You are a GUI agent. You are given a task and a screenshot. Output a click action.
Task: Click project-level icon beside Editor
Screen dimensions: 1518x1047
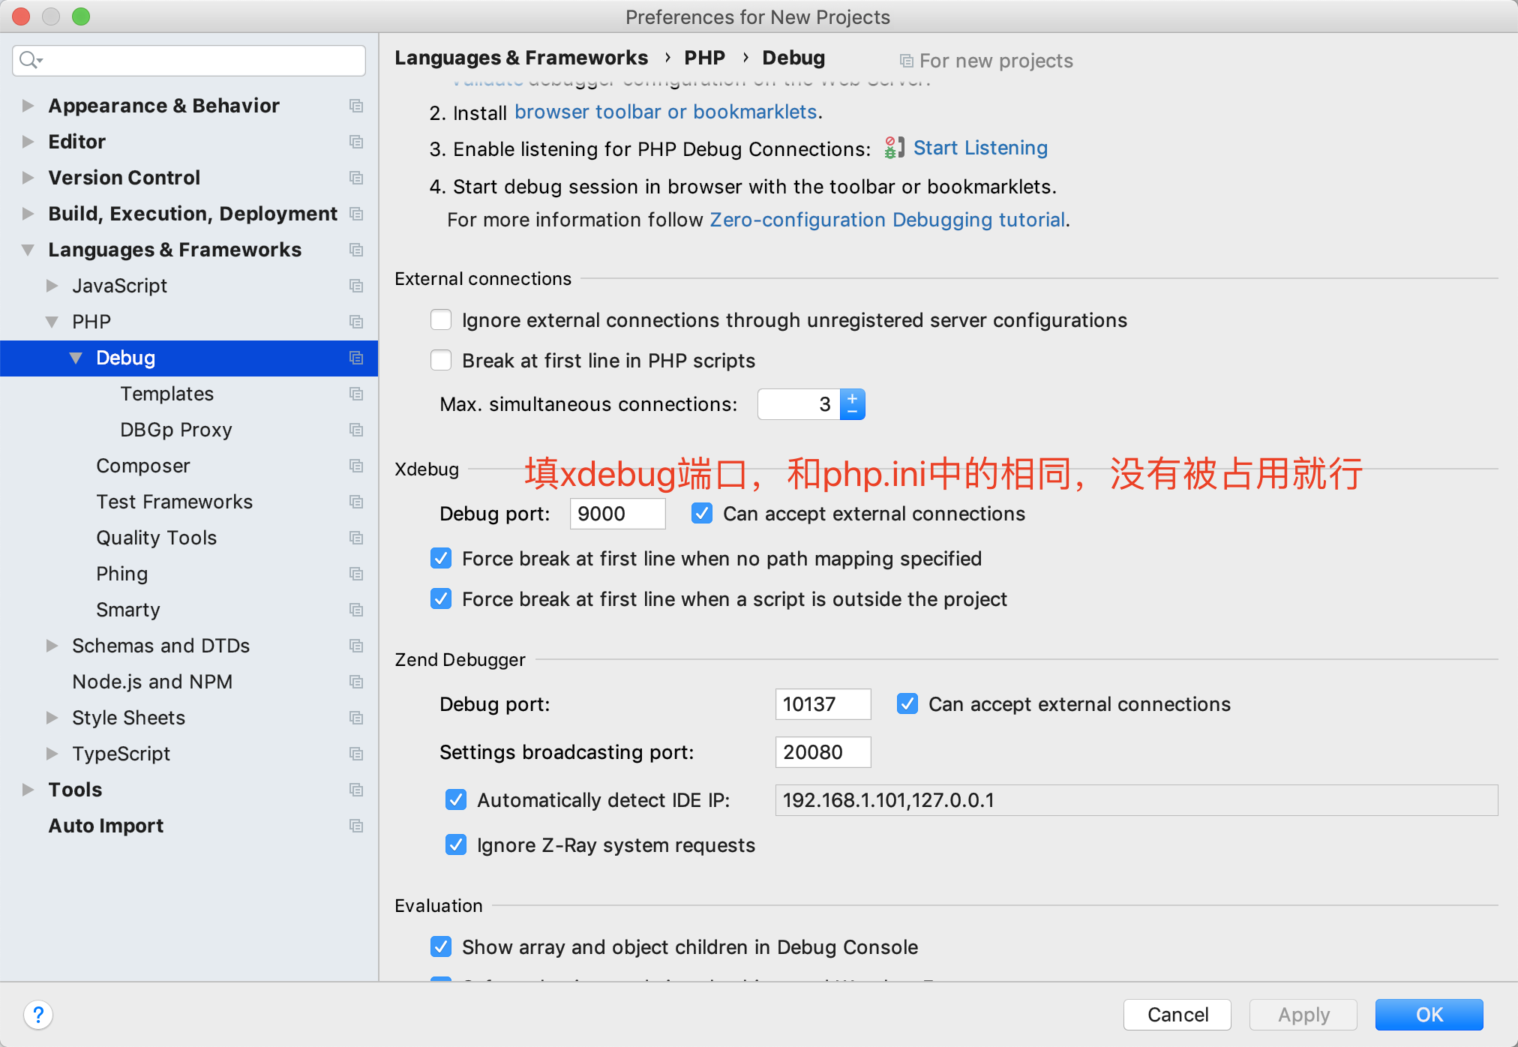click(356, 142)
